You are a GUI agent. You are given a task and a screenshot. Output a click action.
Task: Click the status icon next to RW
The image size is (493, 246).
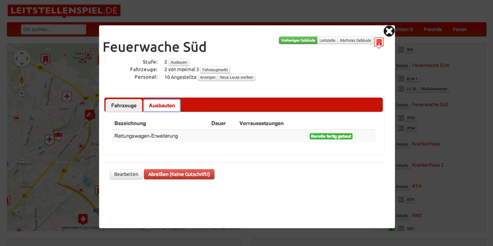coord(401,50)
